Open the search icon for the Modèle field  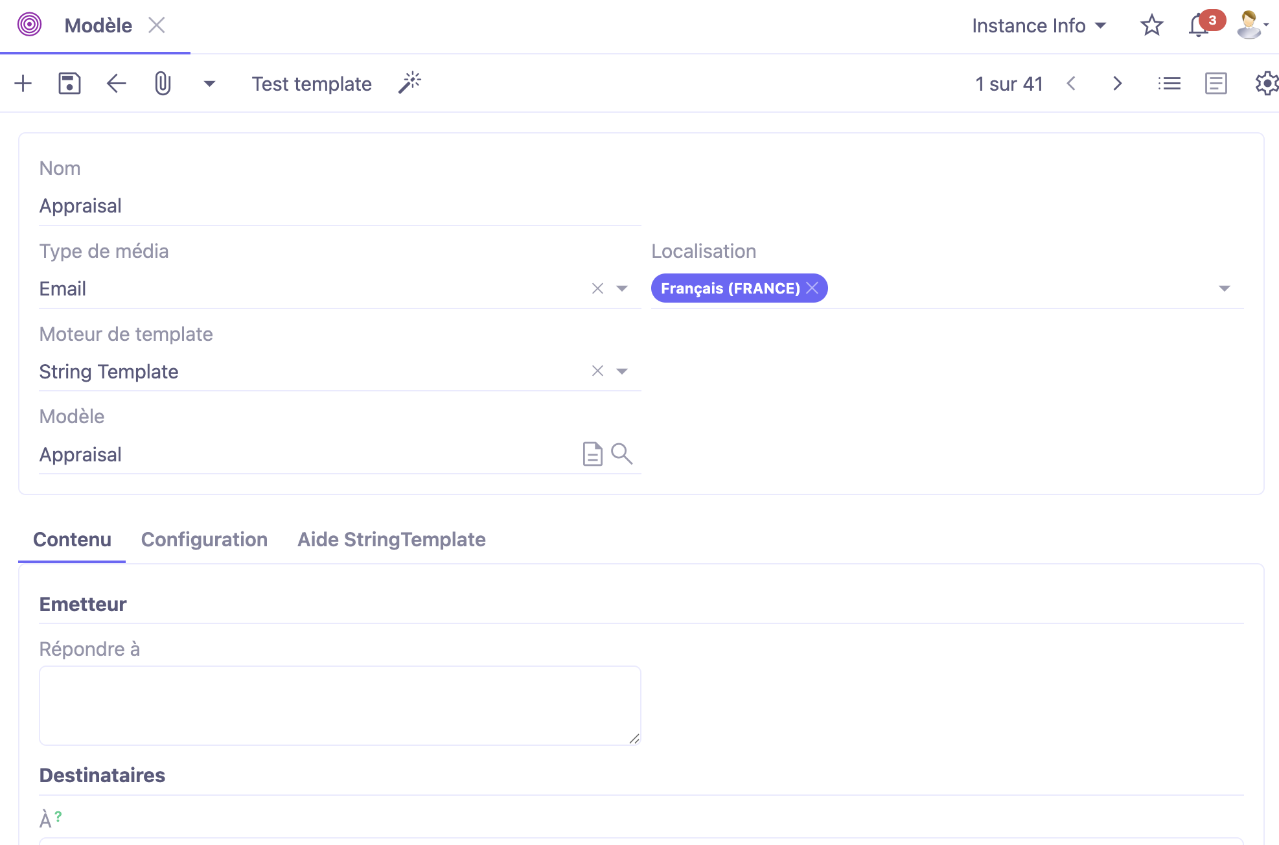click(622, 454)
